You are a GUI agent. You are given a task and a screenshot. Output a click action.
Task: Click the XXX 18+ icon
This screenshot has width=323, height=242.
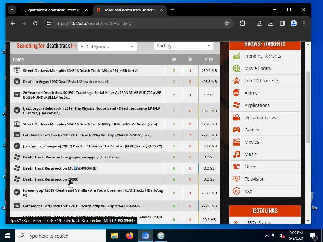[237, 191]
